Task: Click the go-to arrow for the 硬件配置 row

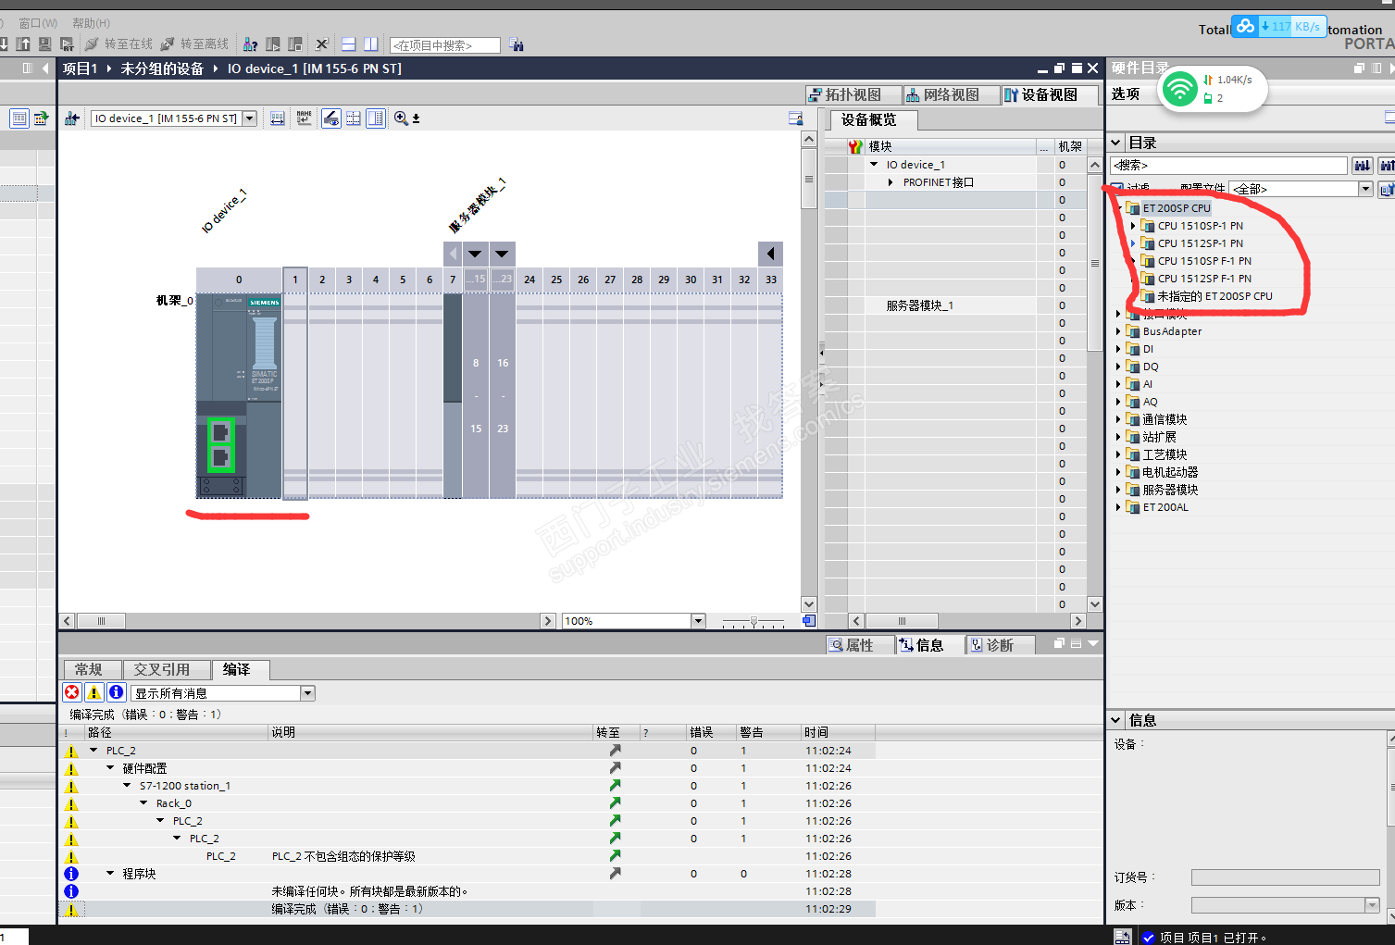Action: (x=615, y=768)
